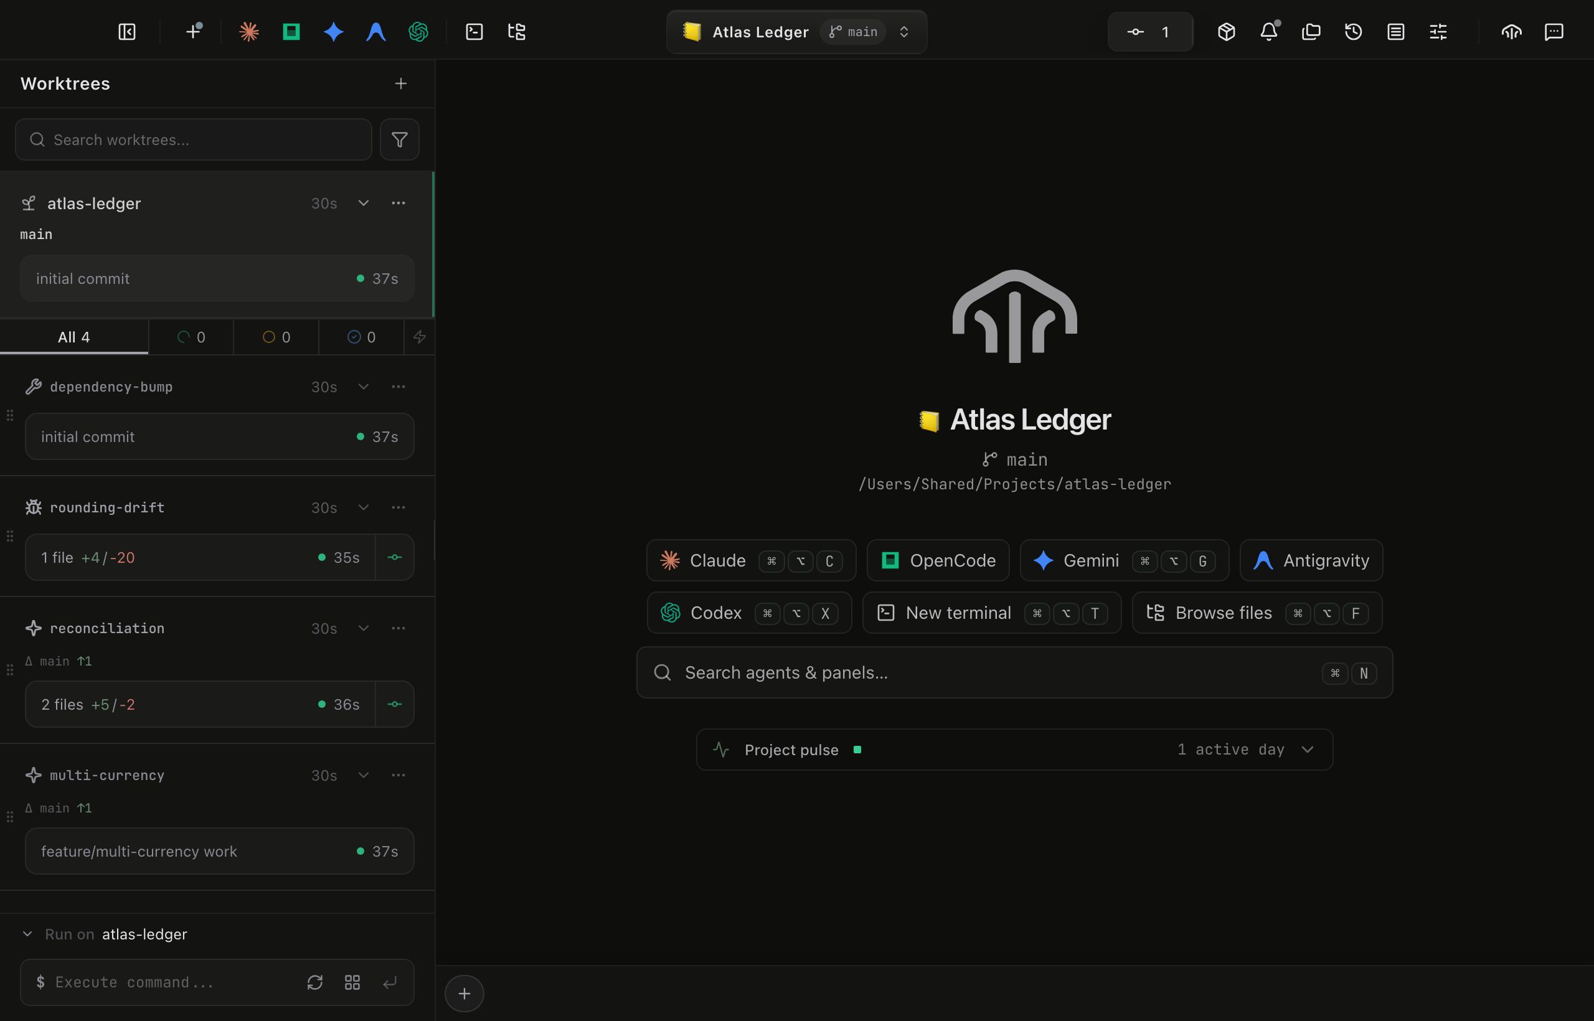The height and width of the screenshot is (1021, 1594).
Task: Click the Browse files launcher button
Action: (1257, 613)
